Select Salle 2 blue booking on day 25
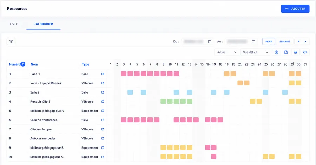Image resolution: width=316 pixels, height=165 pixels. [x=266, y=92]
